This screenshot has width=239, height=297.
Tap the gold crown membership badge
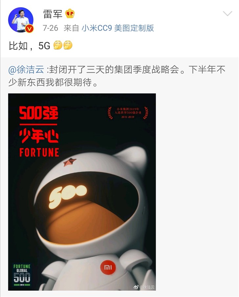coord(70,13)
